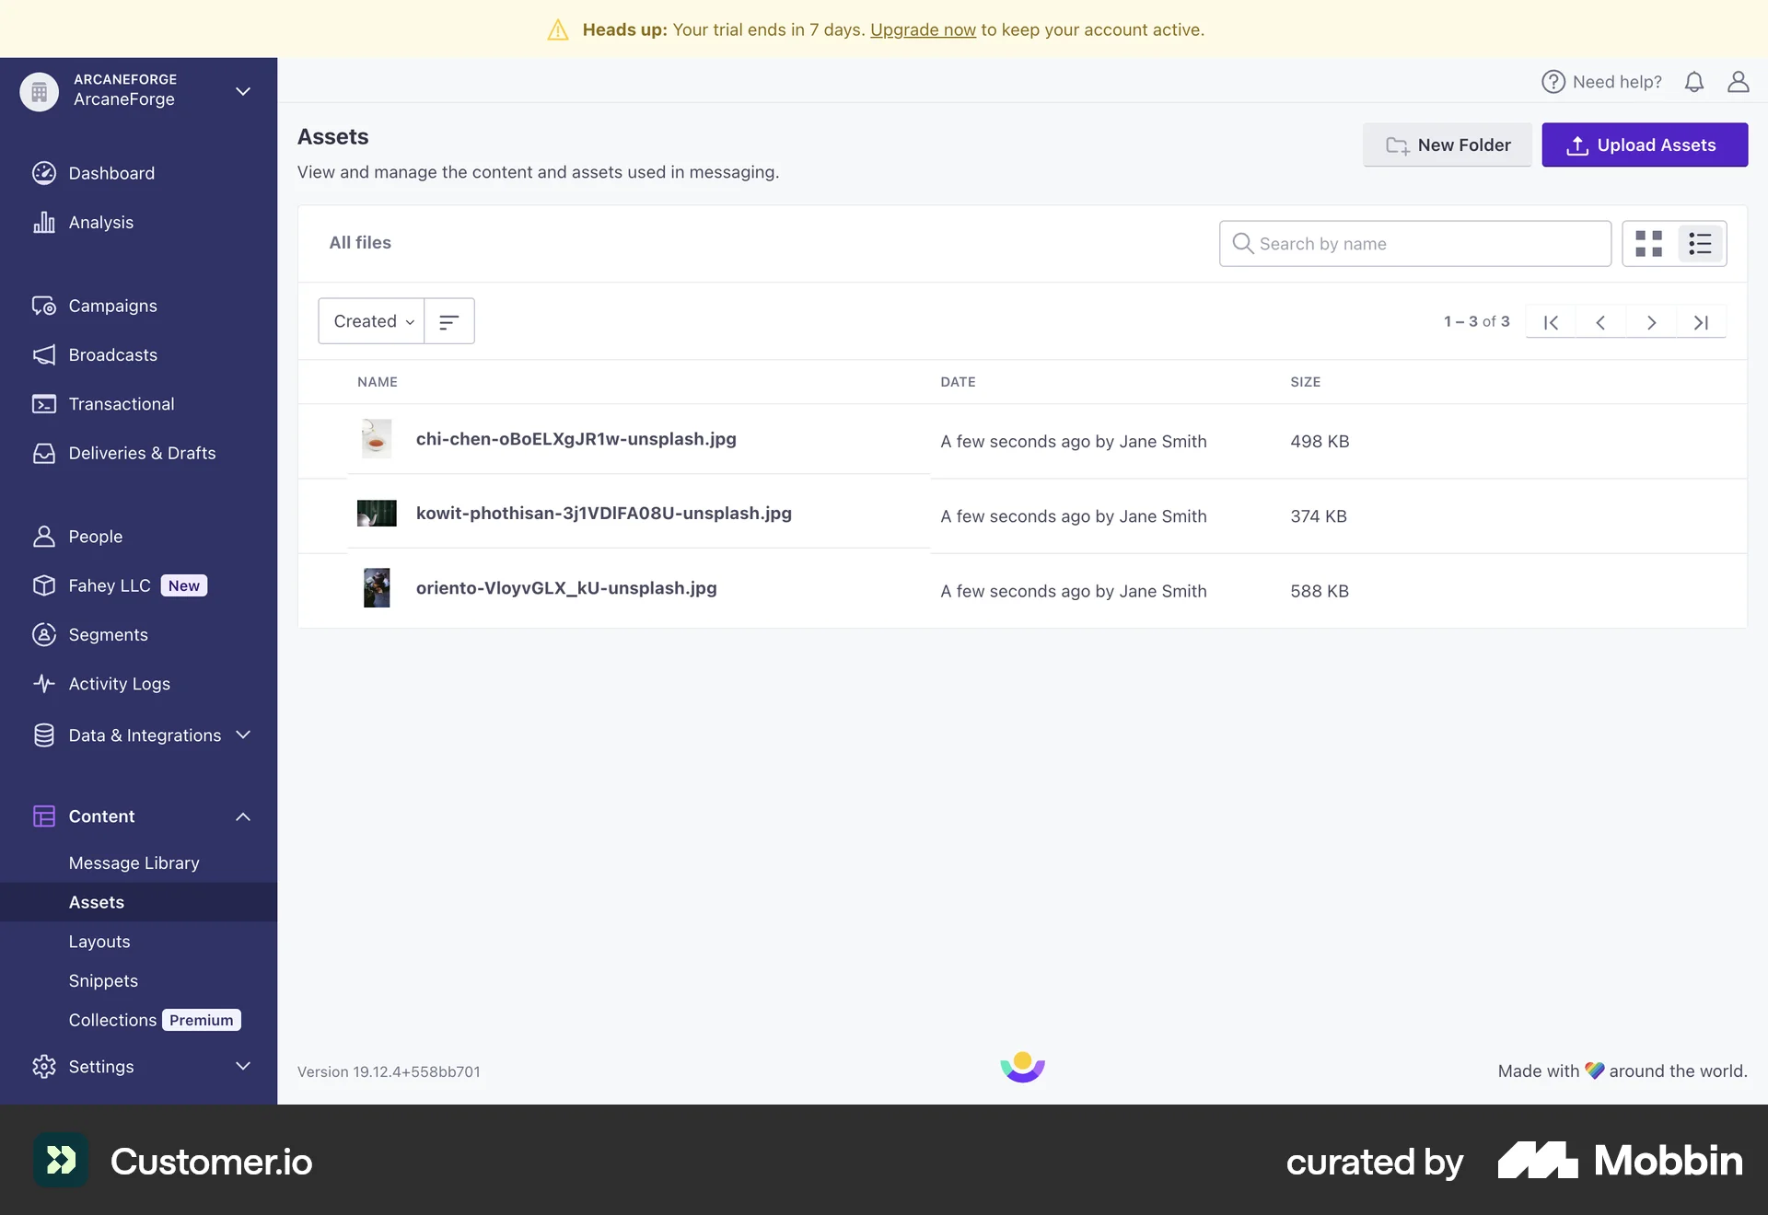
Task: Open the Transactional messaging section
Action: point(121,404)
